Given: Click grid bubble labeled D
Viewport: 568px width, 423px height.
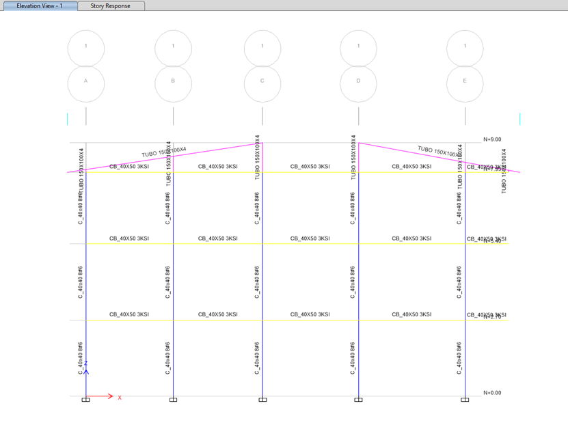Looking at the screenshot, I should click(358, 84).
